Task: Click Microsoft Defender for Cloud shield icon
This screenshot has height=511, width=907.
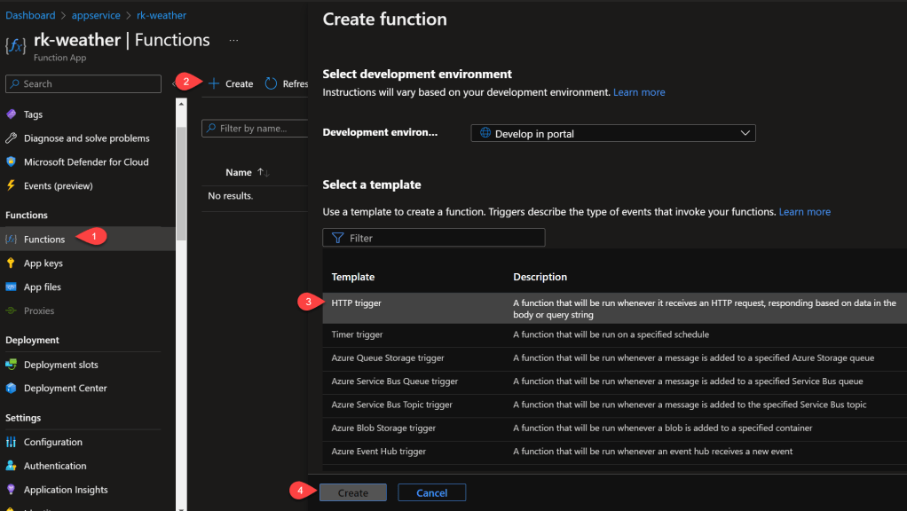Action: coord(12,162)
